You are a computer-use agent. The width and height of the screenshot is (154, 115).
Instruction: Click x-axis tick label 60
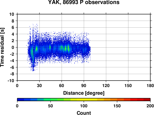62,85
